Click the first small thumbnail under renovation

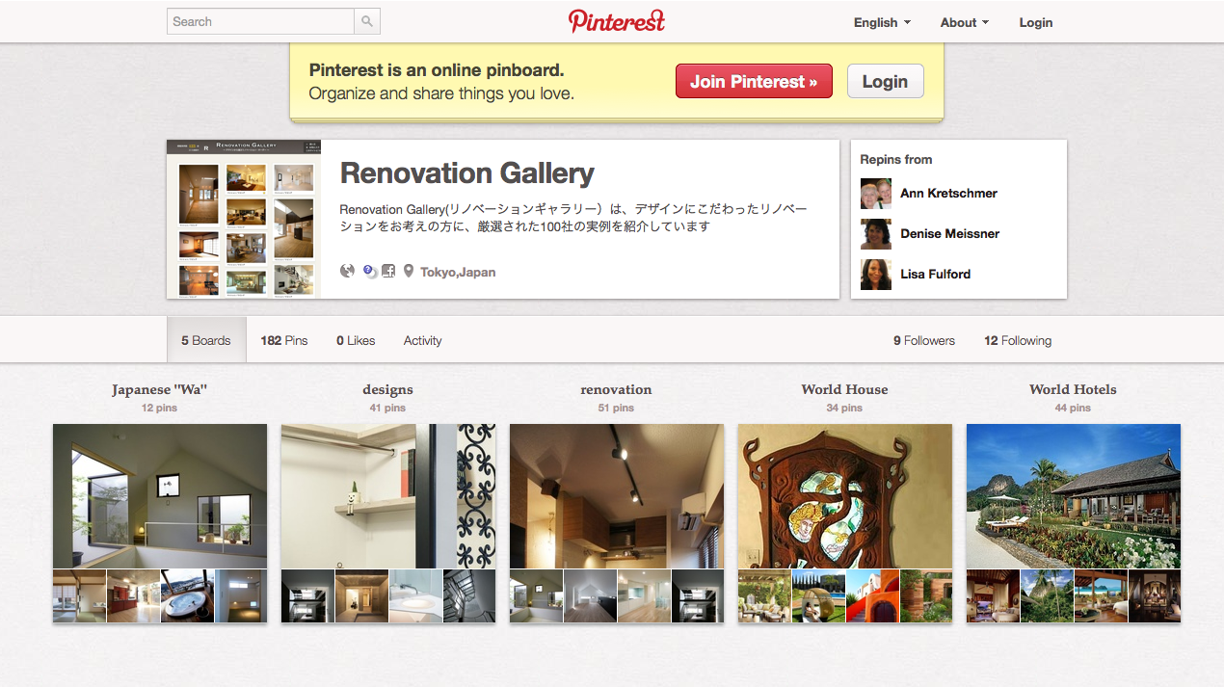[x=536, y=595]
